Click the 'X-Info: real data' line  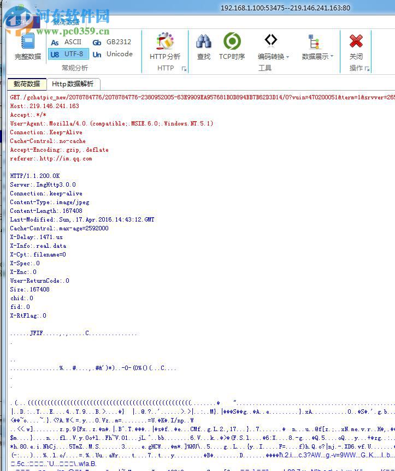(x=38, y=246)
